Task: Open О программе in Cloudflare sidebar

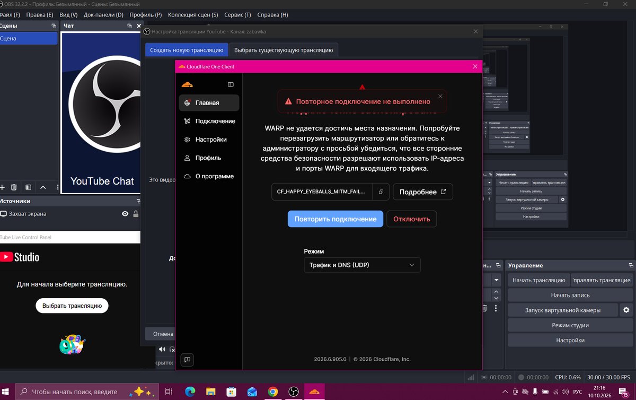Action: coord(209,176)
